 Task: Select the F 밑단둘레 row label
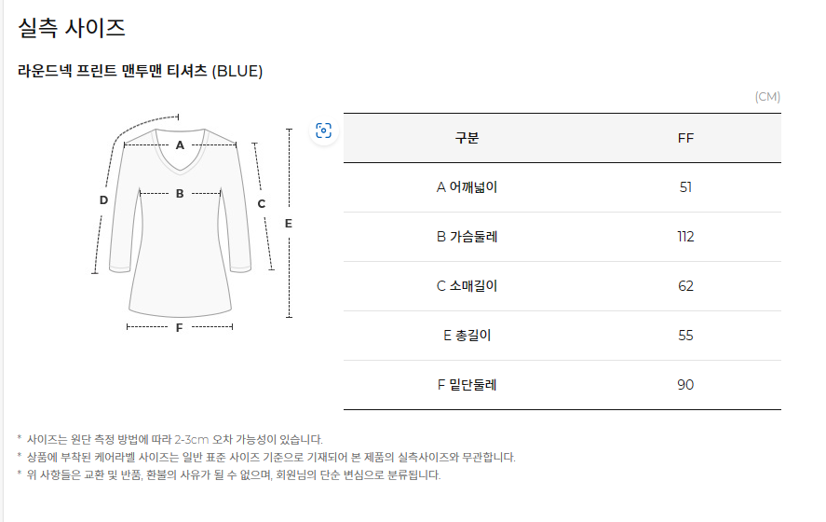(467, 385)
